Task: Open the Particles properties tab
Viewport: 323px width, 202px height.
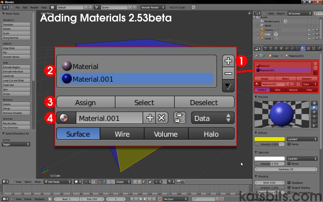Action: click(x=314, y=48)
